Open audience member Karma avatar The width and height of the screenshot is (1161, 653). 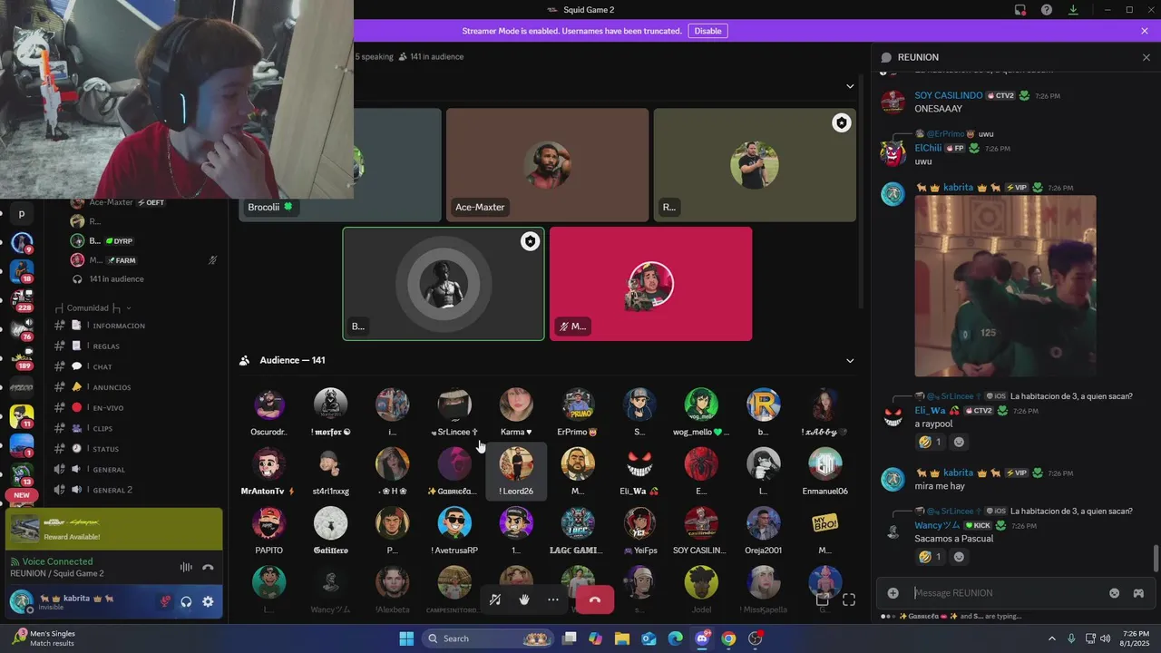[516, 404]
